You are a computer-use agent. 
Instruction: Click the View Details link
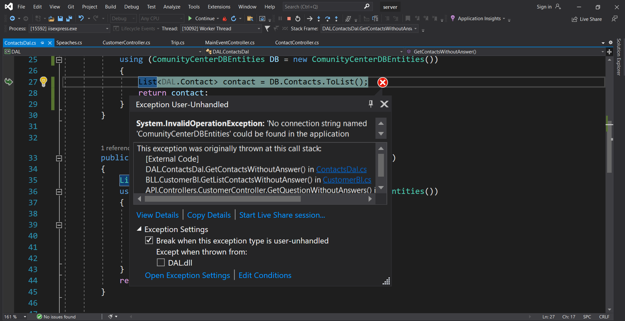pos(158,215)
